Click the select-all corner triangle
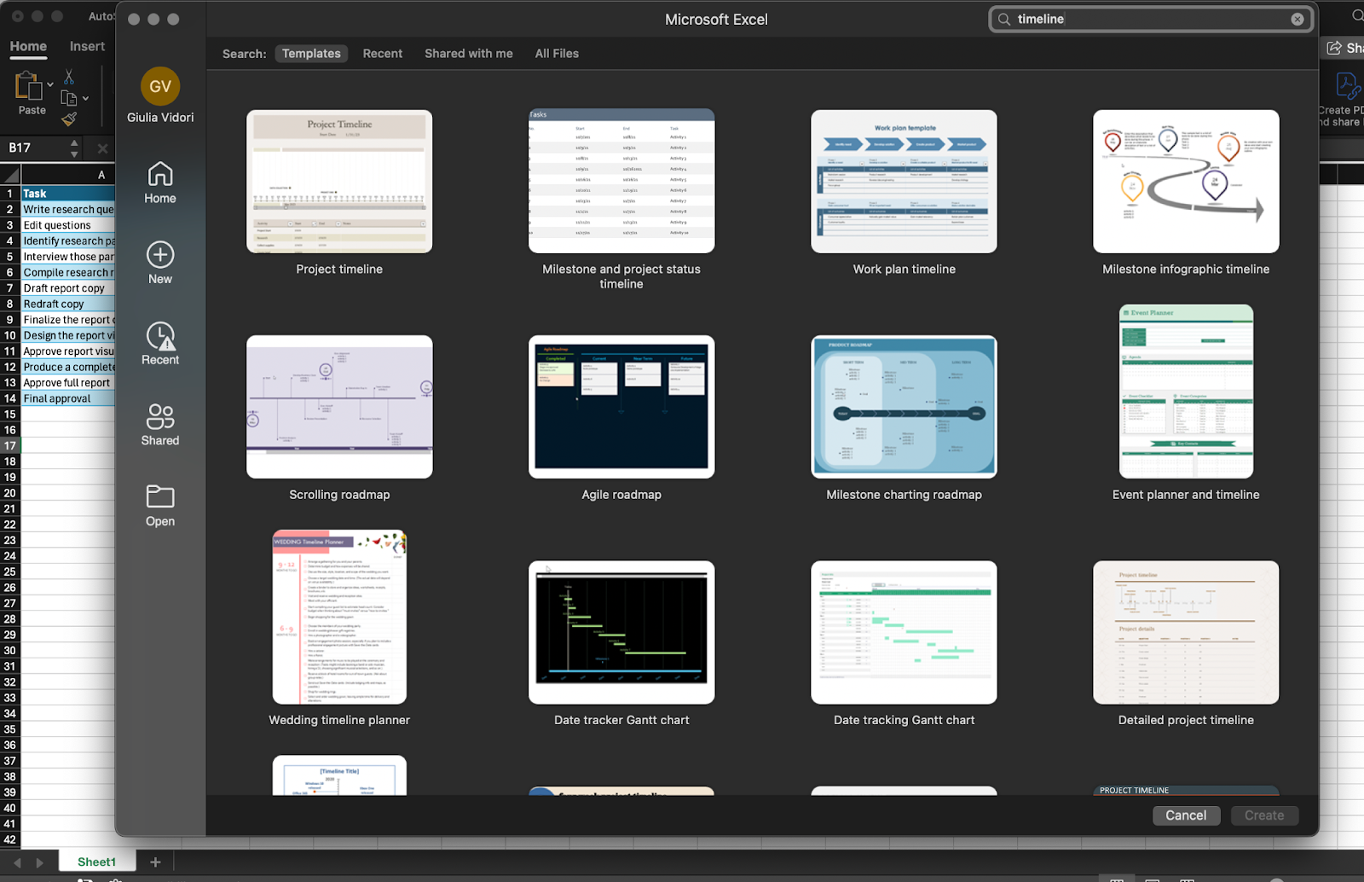Image resolution: width=1364 pixels, height=882 pixels. click(x=10, y=175)
